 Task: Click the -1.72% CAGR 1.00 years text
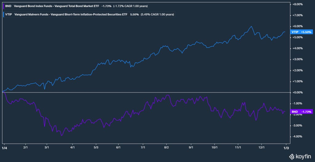tap(130, 6)
